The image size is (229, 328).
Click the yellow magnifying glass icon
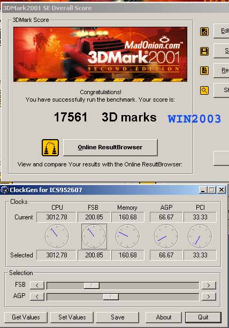coord(204,90)
